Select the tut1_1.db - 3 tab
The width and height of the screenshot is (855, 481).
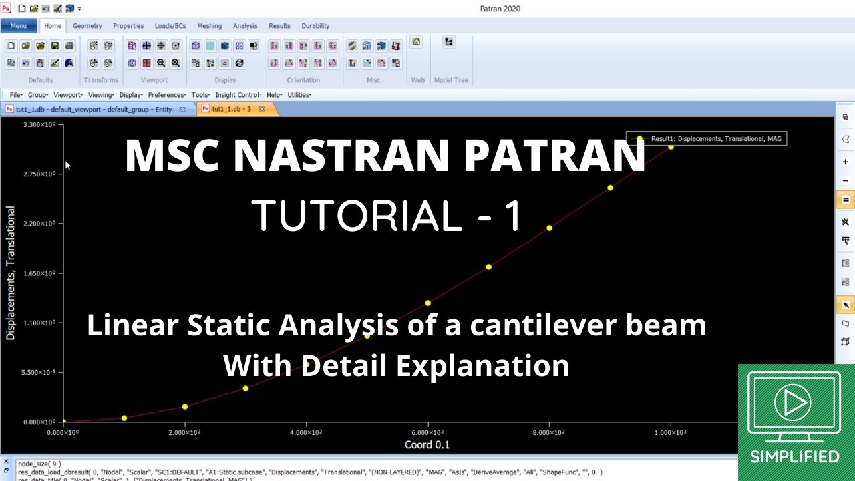pyautogui.click(x=231, y=109)
